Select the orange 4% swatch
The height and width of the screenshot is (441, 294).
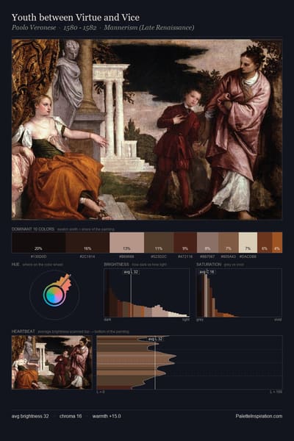pos(277,243)
